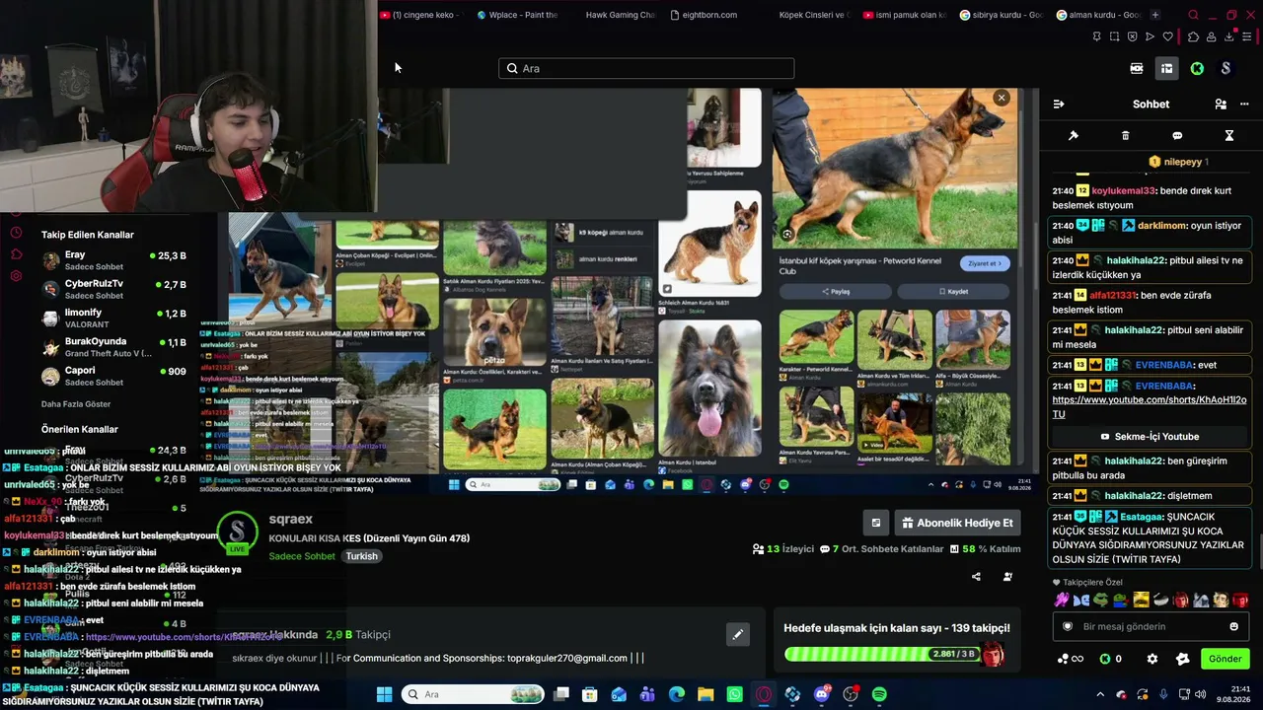1263x710 pixels.
Task: Click the Kaydet button in image preview
Action: pyautogui.click(x=953, y=292)
